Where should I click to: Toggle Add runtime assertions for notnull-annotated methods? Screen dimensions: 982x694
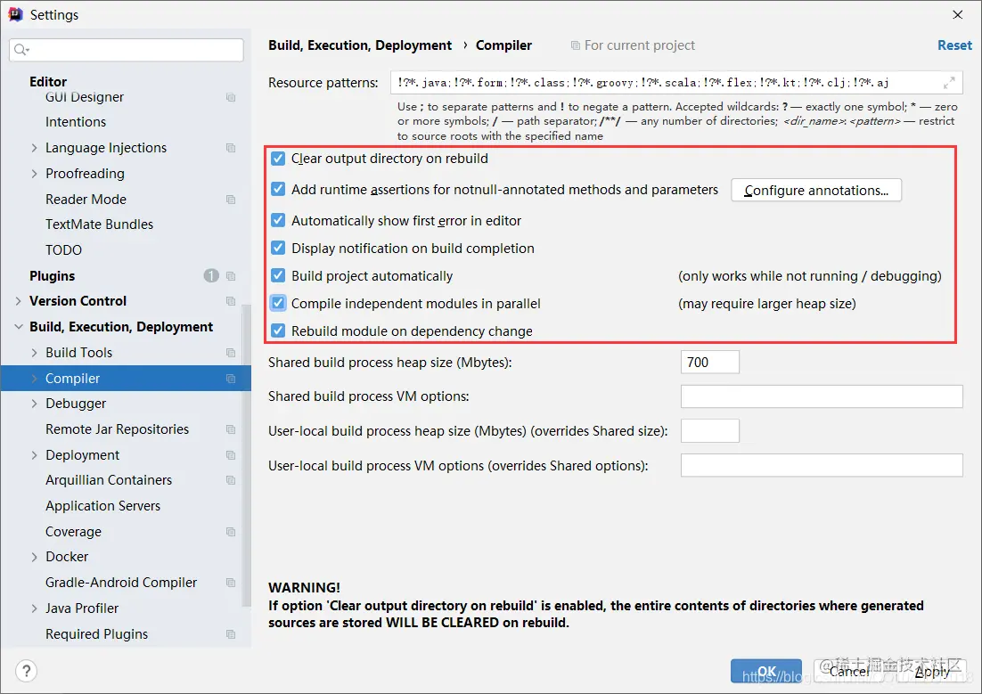[x=278, y=189]
